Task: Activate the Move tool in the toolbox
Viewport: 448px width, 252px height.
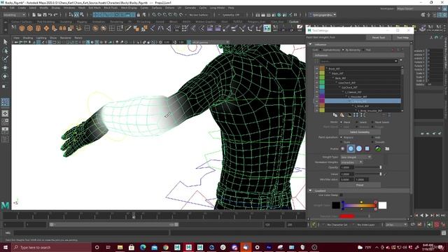Action: pyautogui.click(x=5, y=68)
